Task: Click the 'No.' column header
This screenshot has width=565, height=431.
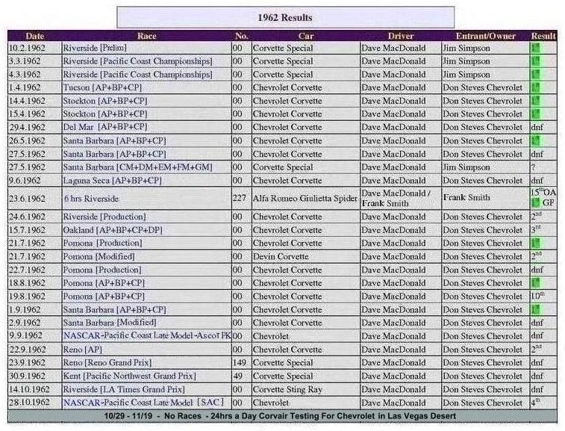Action: point(241,36)
